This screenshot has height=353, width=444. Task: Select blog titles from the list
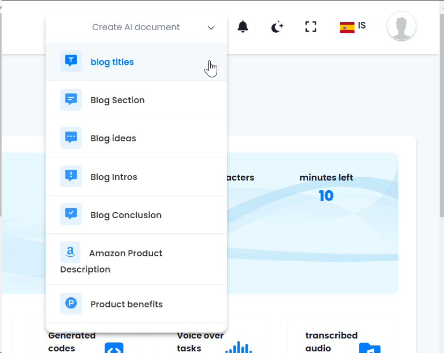[x=112, y=62]
